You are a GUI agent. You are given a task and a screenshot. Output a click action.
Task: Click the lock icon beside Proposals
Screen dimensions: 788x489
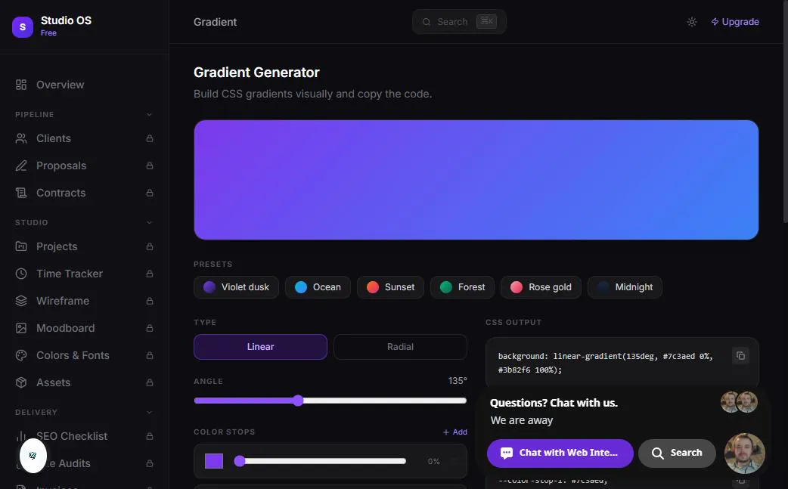pyautogui.click(x=150, y=166)
